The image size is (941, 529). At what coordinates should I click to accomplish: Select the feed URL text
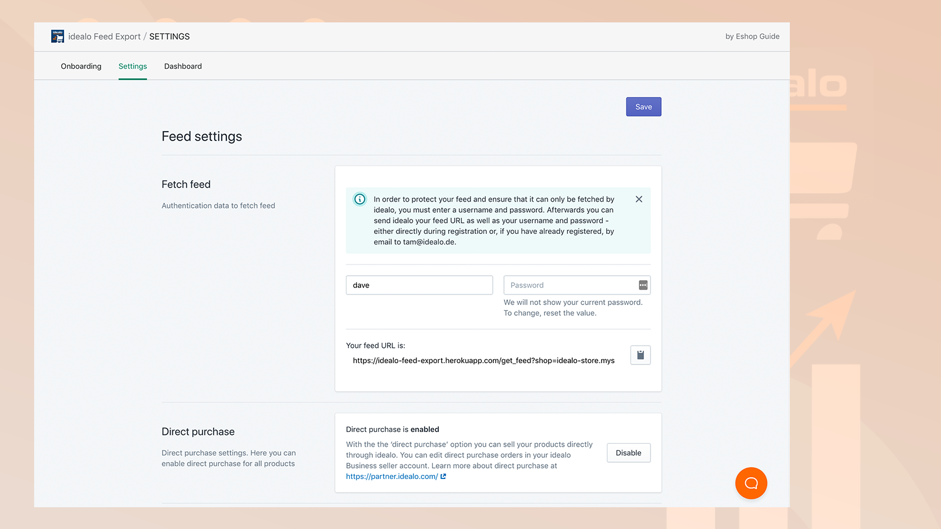[483, 361]
